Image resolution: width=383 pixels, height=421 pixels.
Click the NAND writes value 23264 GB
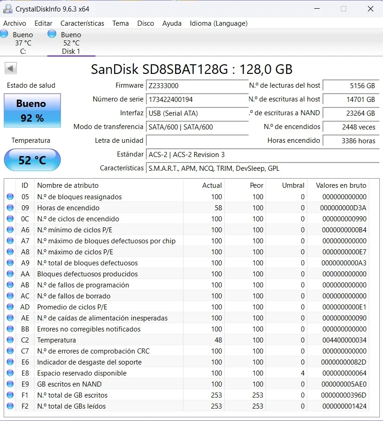(x=351, y=113)
